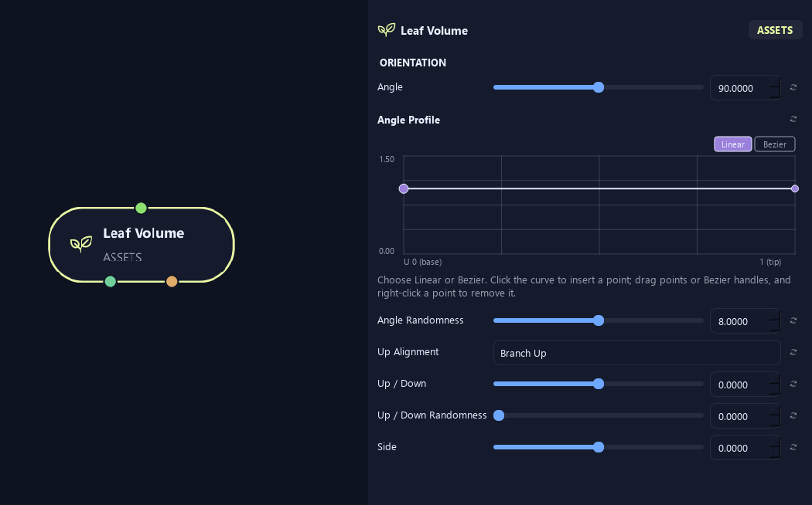The width and height of the screenshot is (812, 505).
Task: Switch the angle profile to Linear mode
Action: pyautogui.click(x=733, y=144)
